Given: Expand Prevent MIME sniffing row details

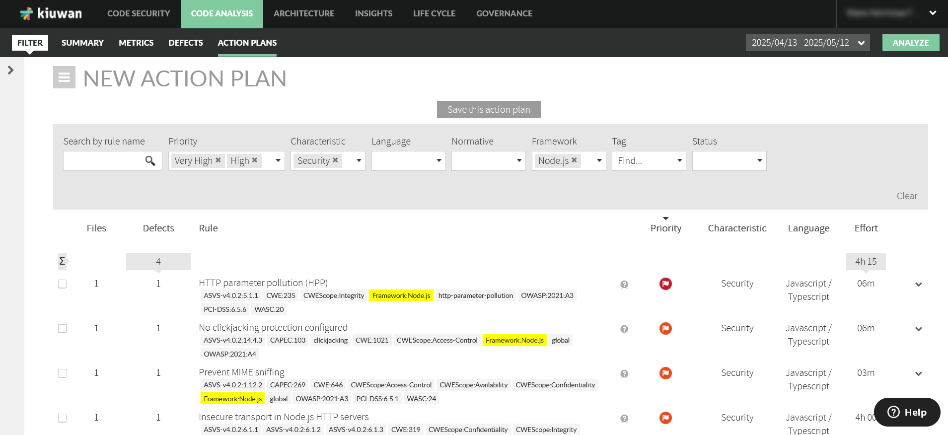Looking at the screenshot, I should click(x=919, y=373).
